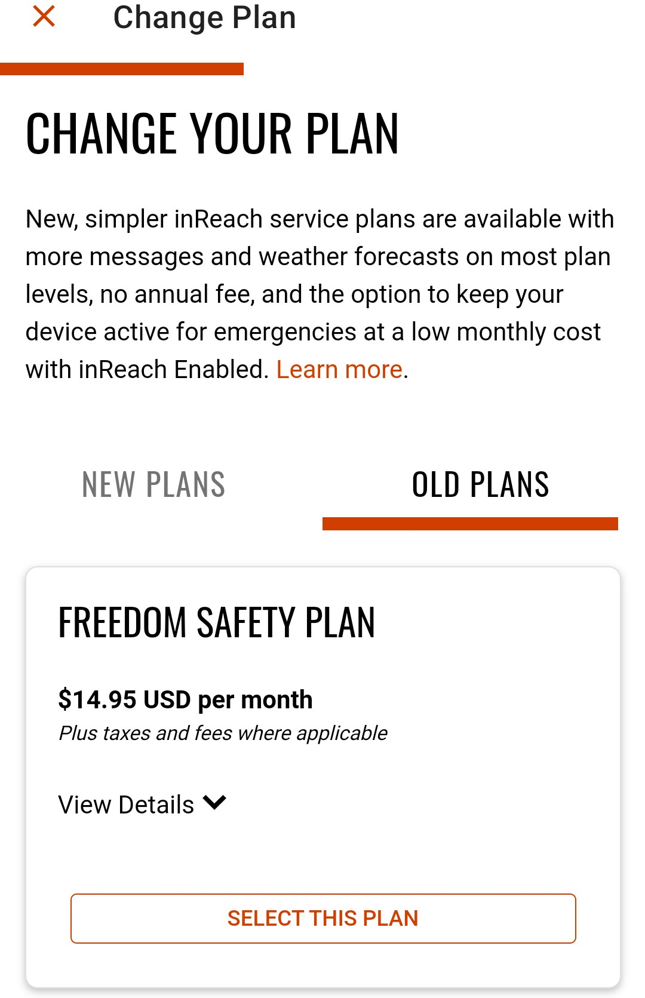Screen dimensions: 645x998
Task: Open the Learn more link
Action: point(339,370)
